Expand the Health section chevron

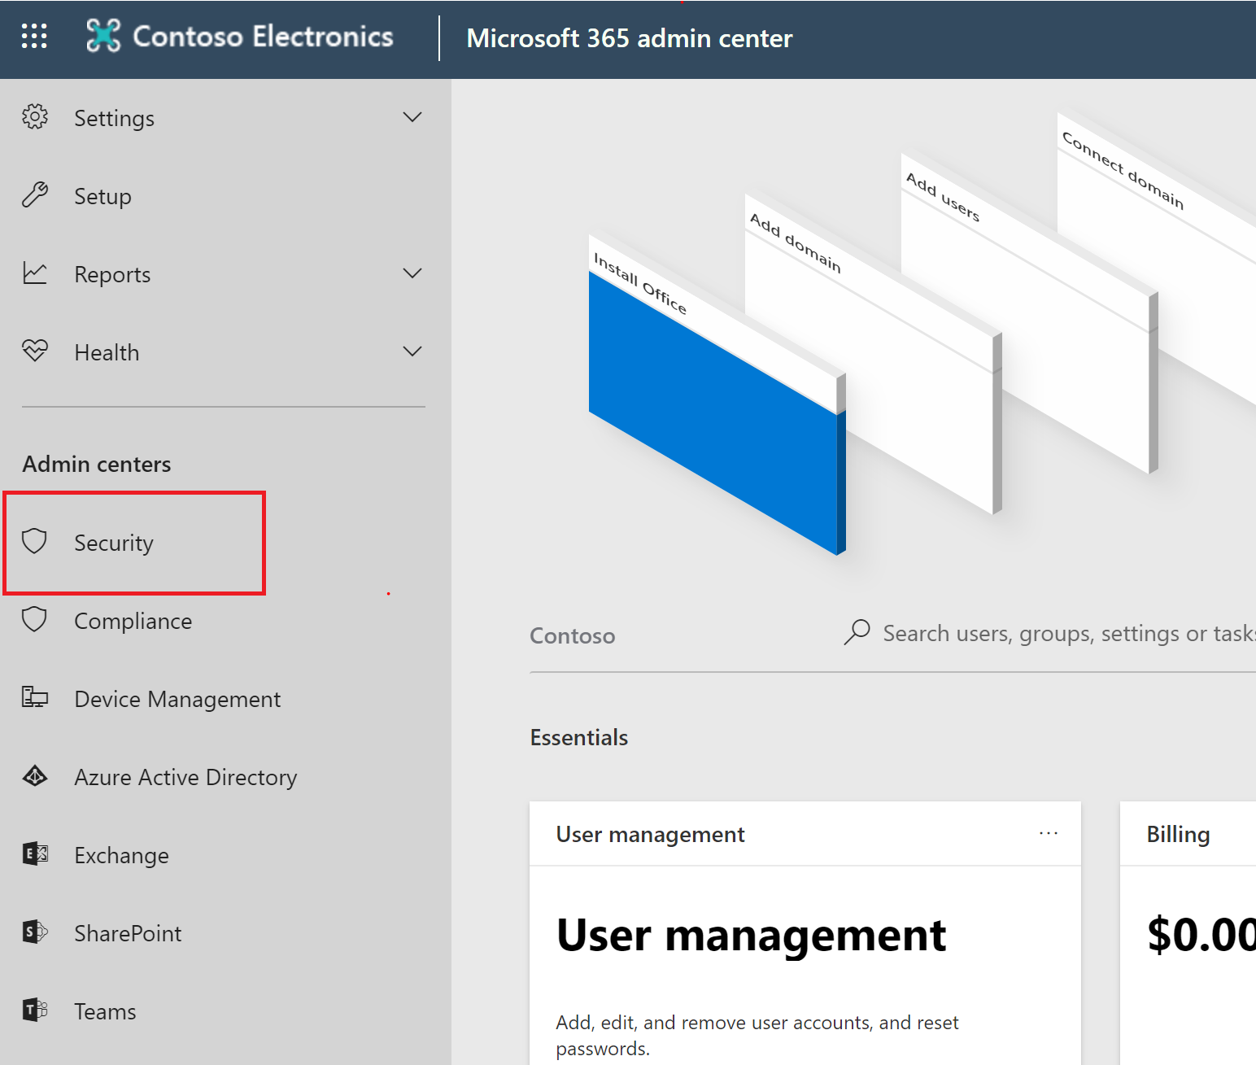(x=412, y=351)
